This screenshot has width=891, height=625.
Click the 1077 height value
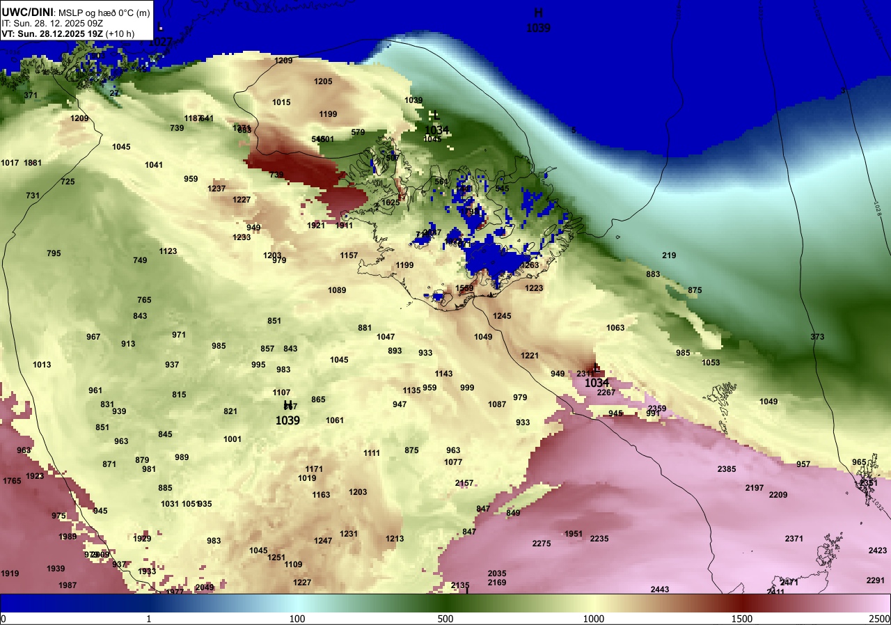tap(453, 462)
